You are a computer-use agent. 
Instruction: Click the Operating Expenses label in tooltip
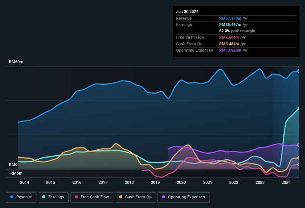click(195, 51)
